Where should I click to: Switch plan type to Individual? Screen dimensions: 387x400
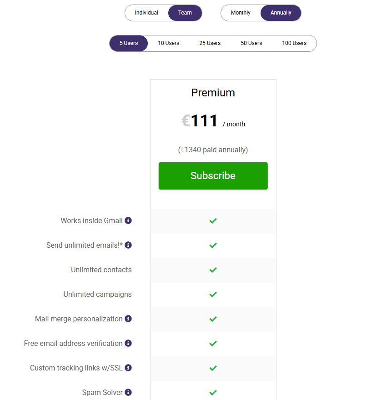coord(146,13)
